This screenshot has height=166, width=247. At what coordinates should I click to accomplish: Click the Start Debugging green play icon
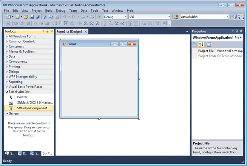99,17
